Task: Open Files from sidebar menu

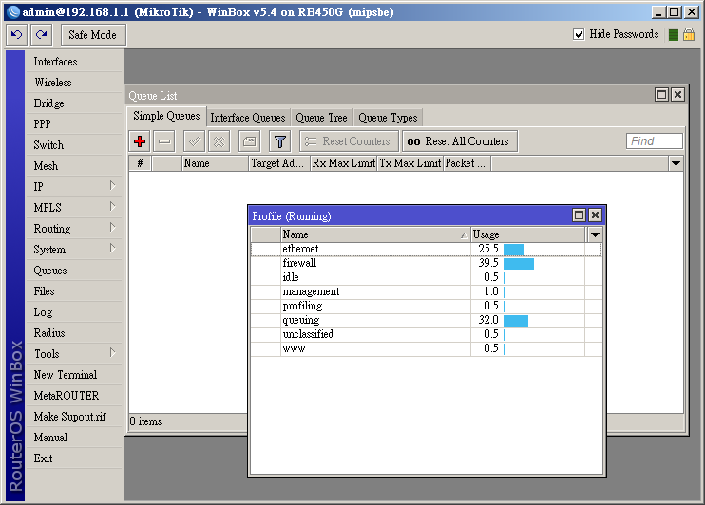Action: click(x=74, y=291)
